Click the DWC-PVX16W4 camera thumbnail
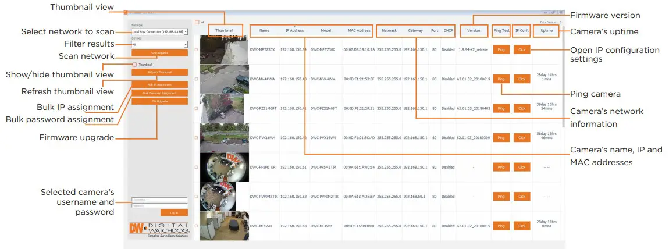Screen dimensions: 669x249 point(225,138)
